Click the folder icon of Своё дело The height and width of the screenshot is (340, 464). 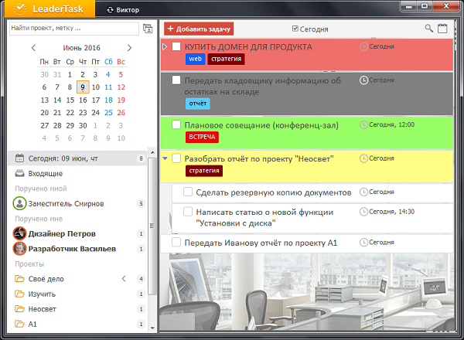point(19,278)
